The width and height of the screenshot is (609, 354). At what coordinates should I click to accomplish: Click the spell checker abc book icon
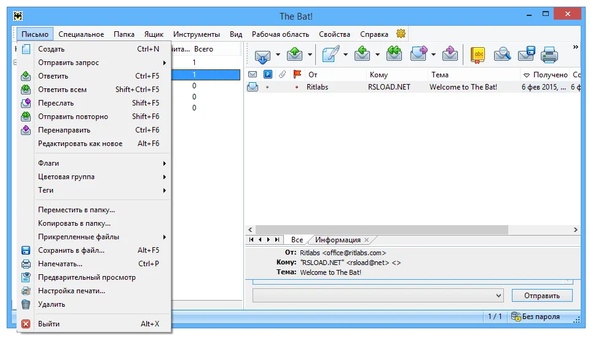(x=477, y=55)
